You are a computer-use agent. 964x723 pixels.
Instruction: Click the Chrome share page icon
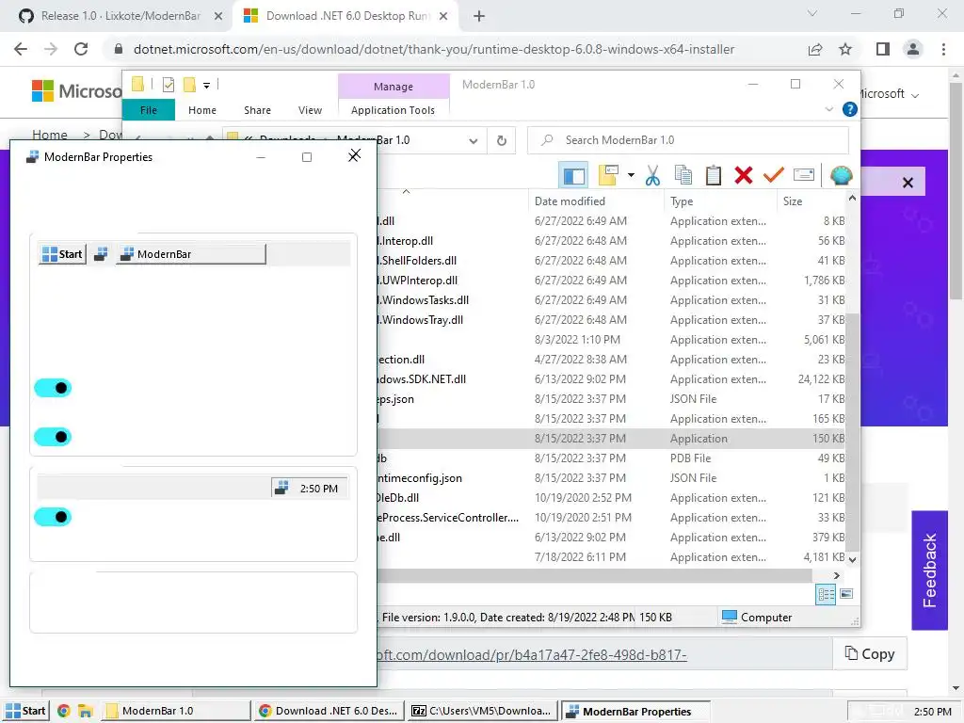(815, 49)
